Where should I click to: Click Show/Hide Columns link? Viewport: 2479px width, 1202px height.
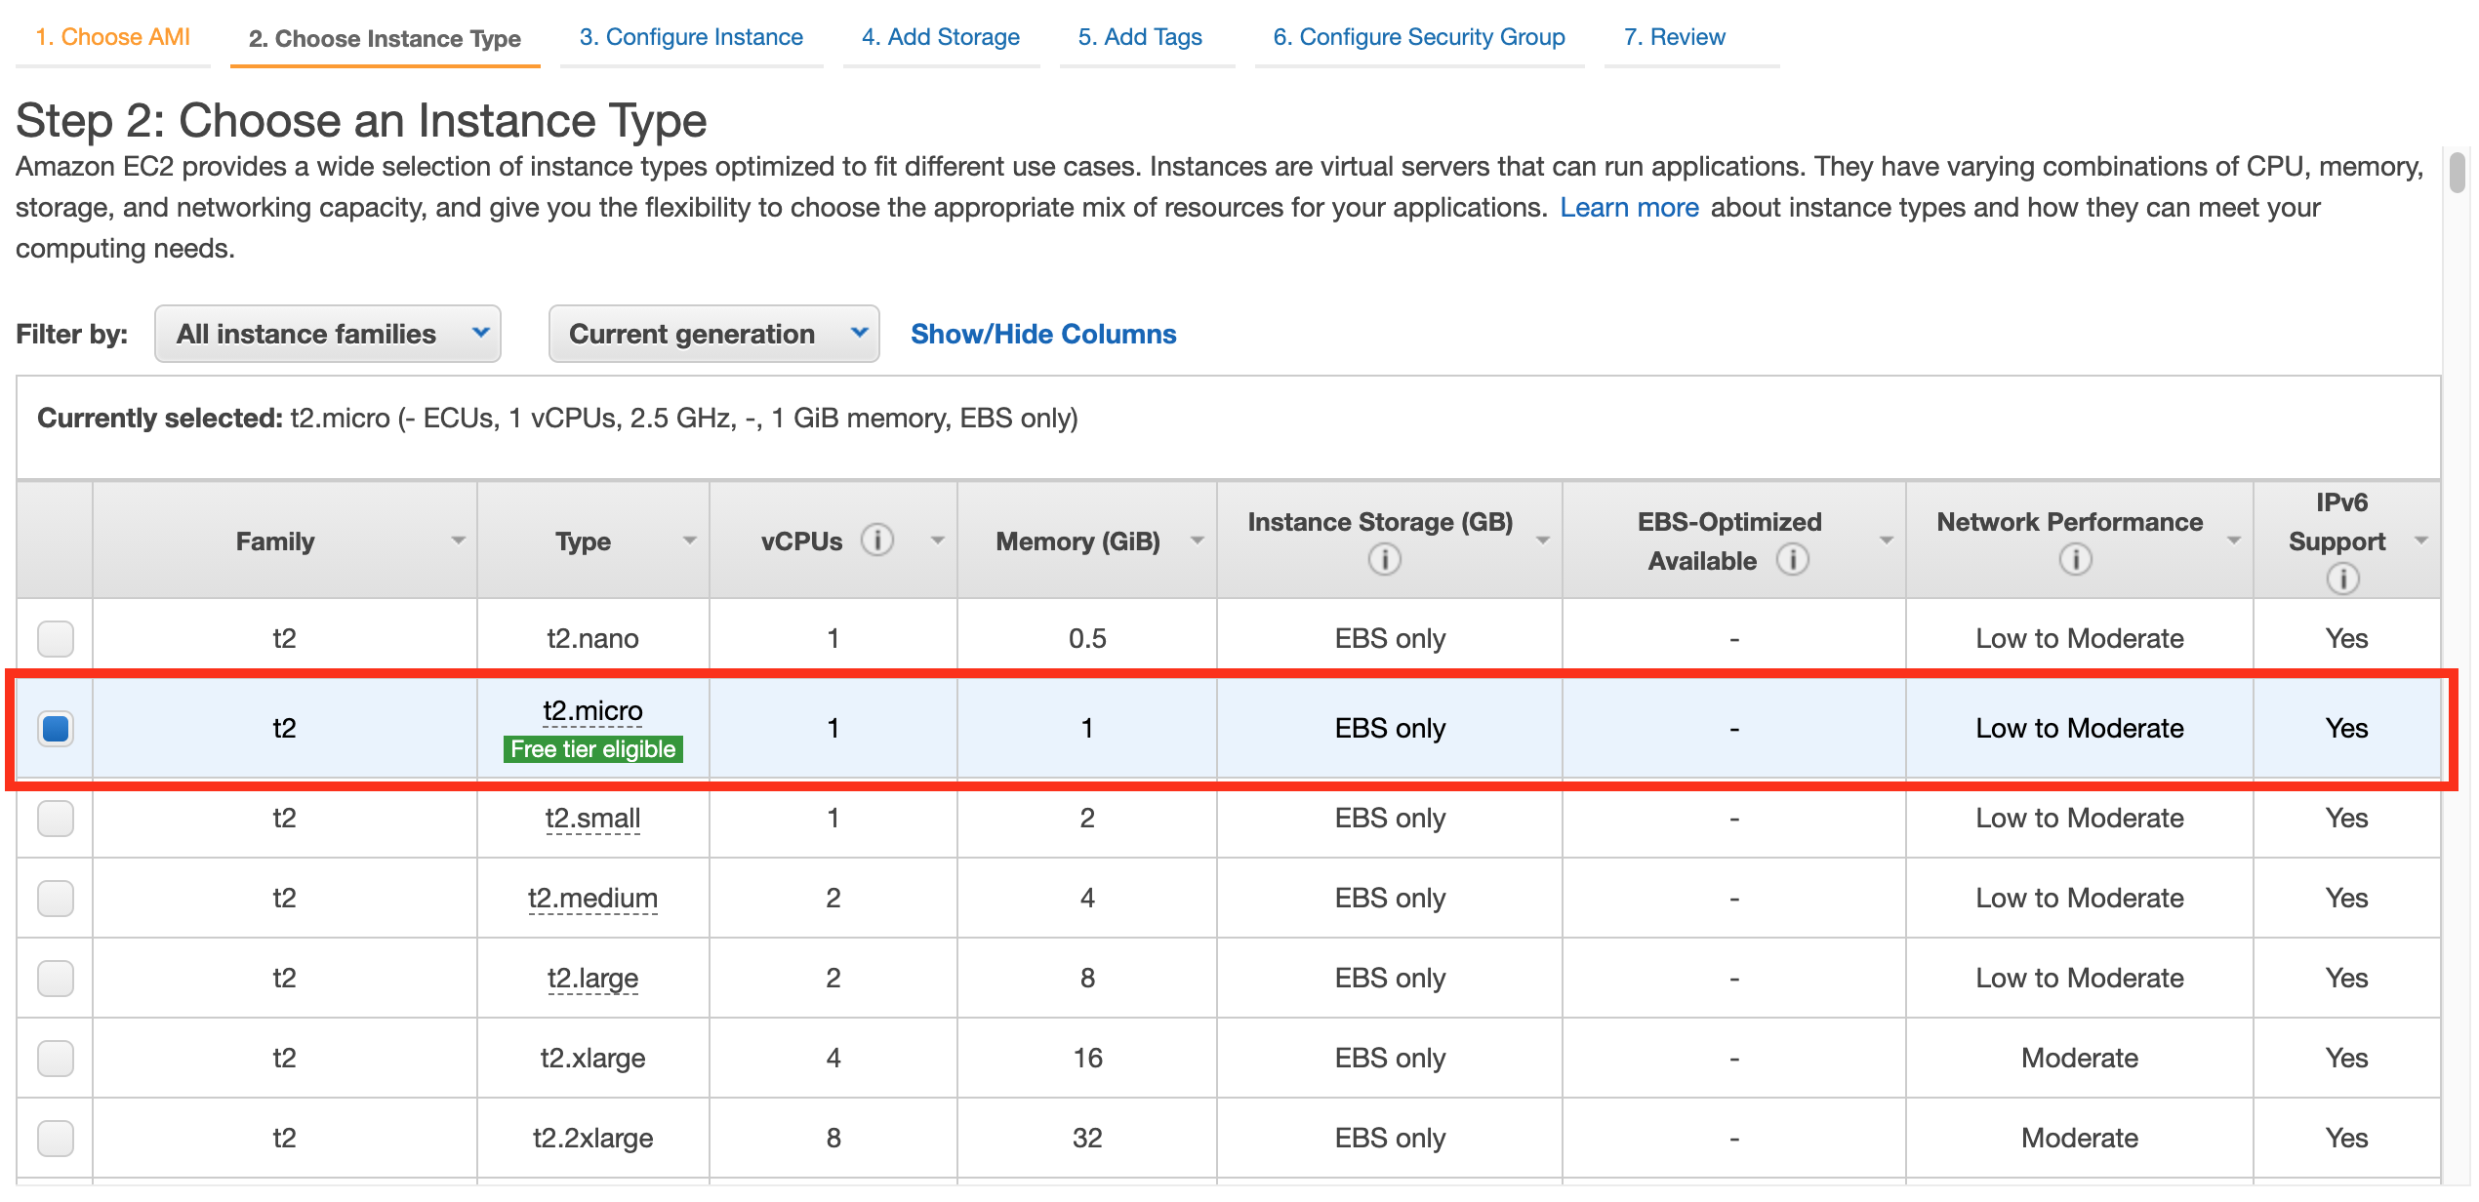pyautogui.click(x=1043, y=335)
